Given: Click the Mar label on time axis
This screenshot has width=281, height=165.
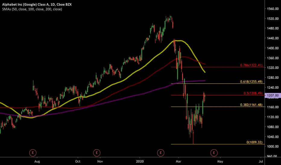Looking at the screenshot, I should pyautogui.click(x=178, y=161).
